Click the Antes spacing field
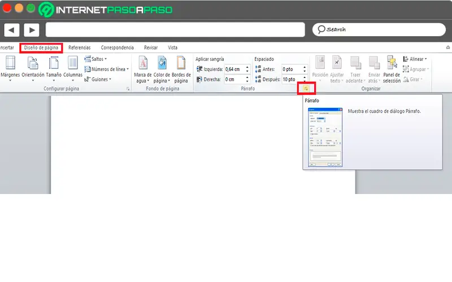452x282 pixels. click(292, 69)
